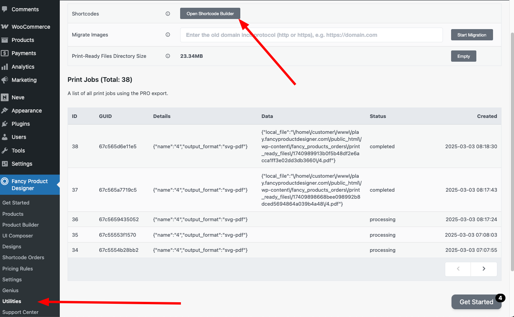Click Open Shortcode Builder button
Viewport: 514px width, 317px height.
point(210,14)
